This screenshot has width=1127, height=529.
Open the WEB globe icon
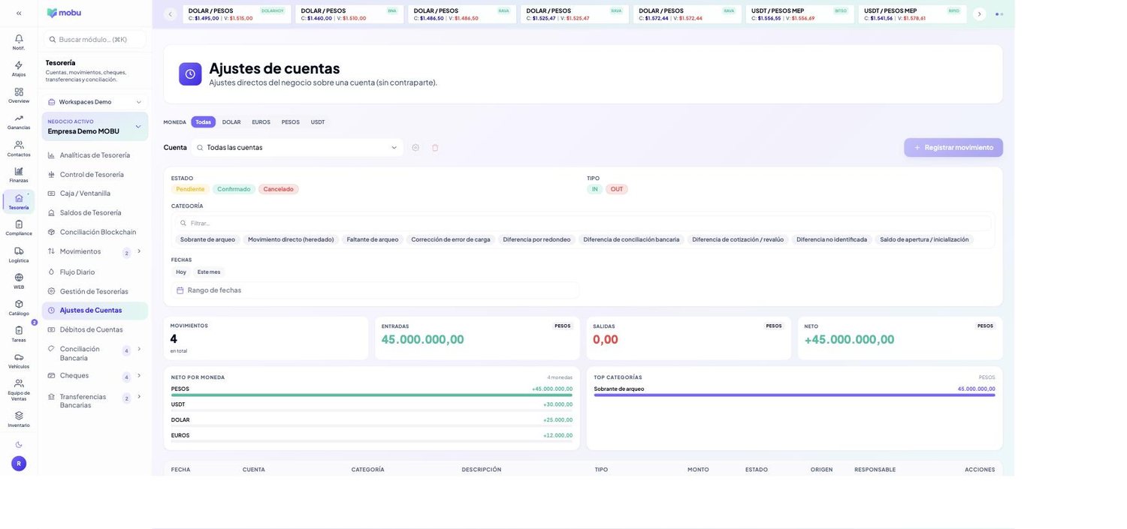click(19, 277)
